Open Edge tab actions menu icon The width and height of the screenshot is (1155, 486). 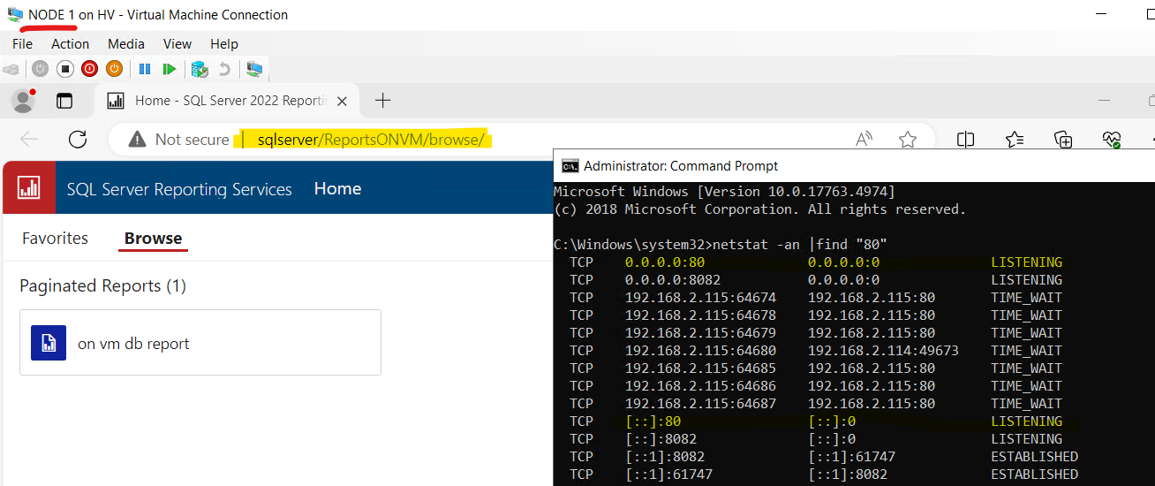(x=64, y=101)
